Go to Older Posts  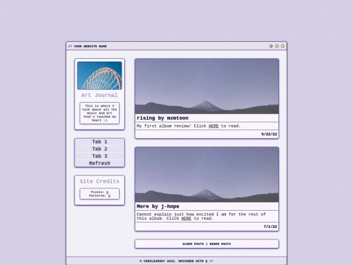click(193, 244)
